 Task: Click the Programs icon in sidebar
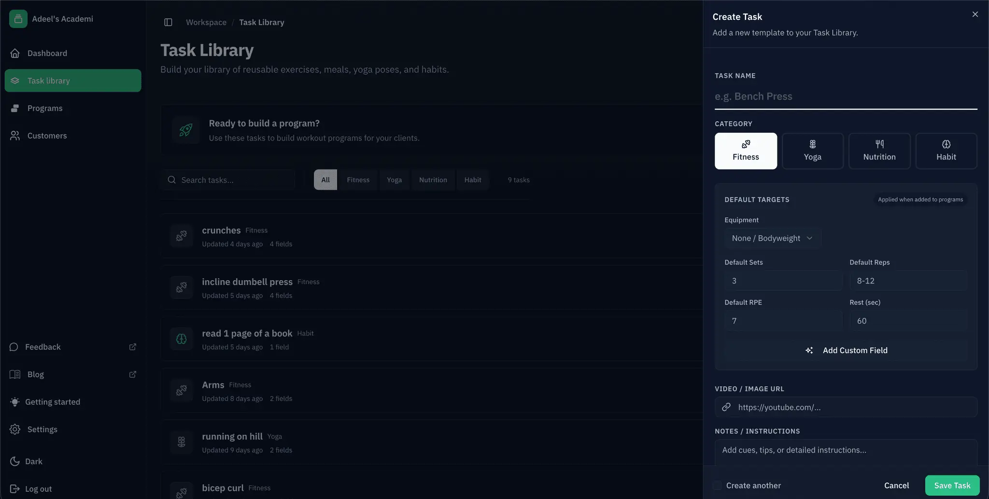coord(15,108)
